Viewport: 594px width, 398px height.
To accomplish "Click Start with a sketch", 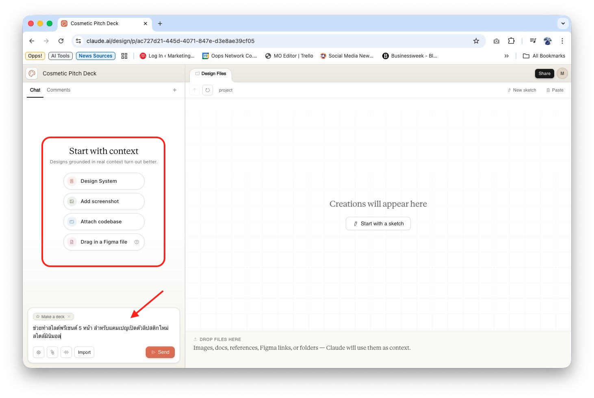I will coord(378,224).
